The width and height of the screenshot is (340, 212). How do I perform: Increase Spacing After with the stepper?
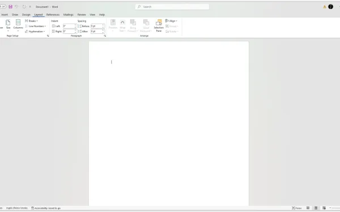(x=103, y=31)
